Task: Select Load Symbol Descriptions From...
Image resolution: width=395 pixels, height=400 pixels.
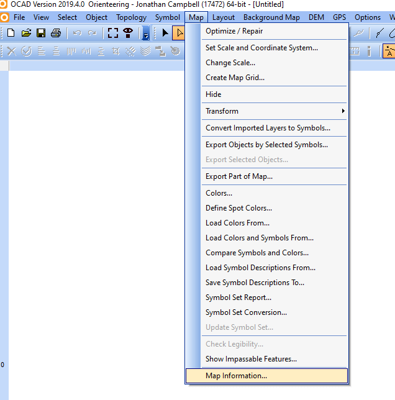Action: (x=266, y=268)
